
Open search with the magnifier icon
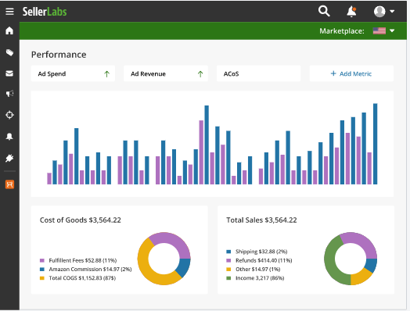pyautogui.click(x=324, y=11)
